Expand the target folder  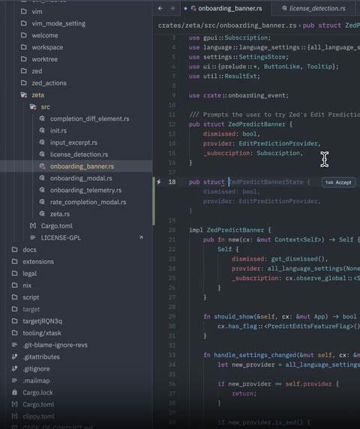tap(31, 309)
